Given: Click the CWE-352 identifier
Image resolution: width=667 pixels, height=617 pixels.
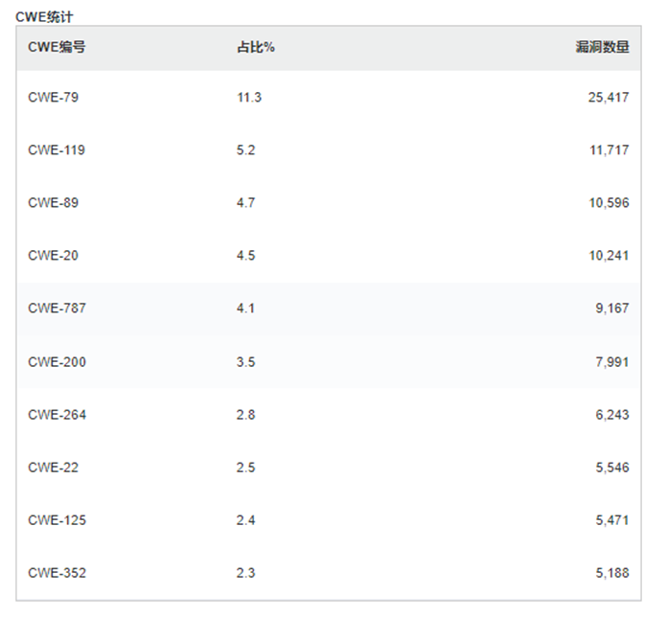Looking at the screenshot, I should click(57, 573).
